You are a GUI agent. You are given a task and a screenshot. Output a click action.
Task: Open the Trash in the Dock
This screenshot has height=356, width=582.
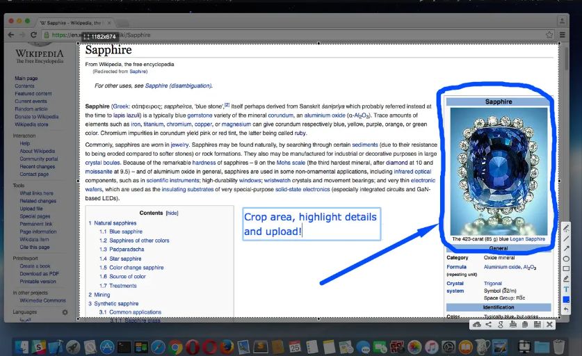coord(558,347)
